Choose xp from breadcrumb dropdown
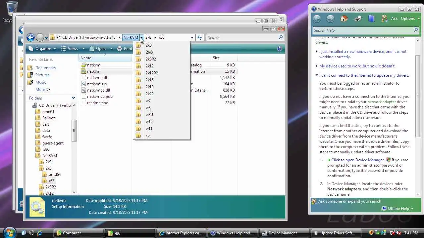Screen dimensions: 424x238 click(x=162, y=135)
